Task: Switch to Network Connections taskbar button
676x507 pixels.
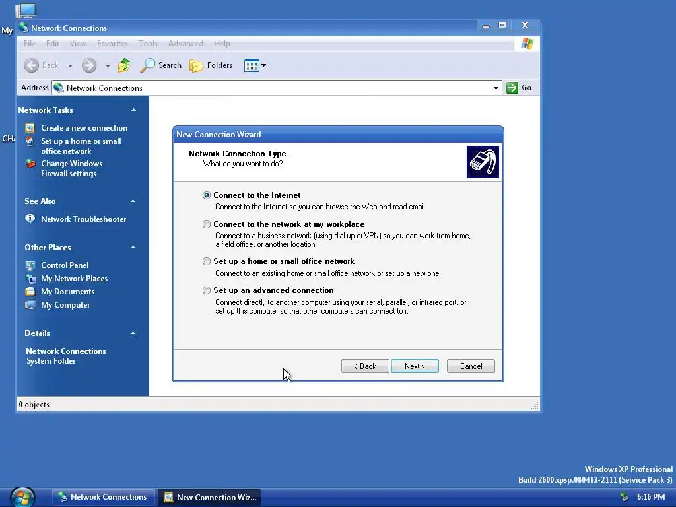Action: [x=102, y=497]
